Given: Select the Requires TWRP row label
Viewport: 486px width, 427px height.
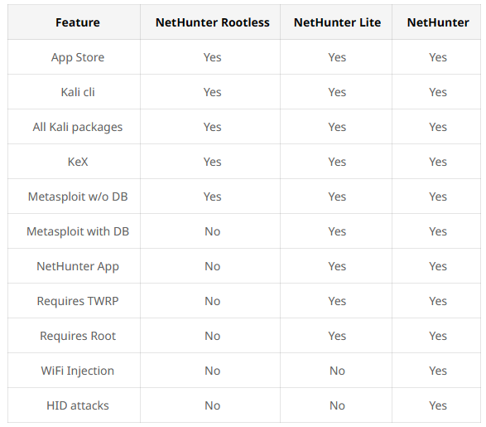Looking at the screenshot, I should point(78,301).
